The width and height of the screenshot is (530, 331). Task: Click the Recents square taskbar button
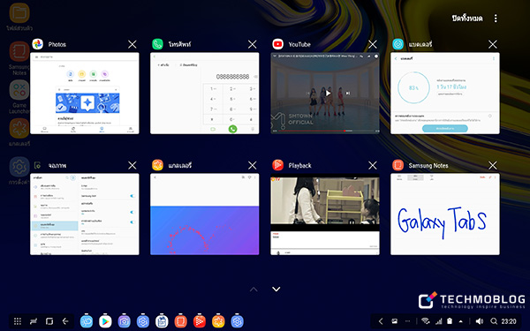coord(49,321)
